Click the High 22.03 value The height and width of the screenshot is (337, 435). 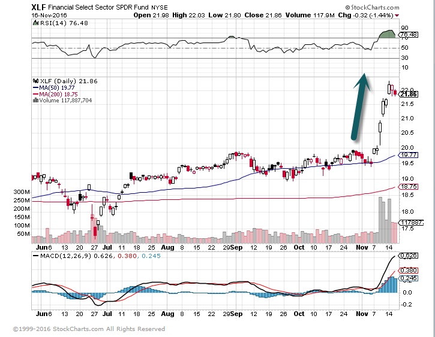pyautogui.click(x=188, y=15)
